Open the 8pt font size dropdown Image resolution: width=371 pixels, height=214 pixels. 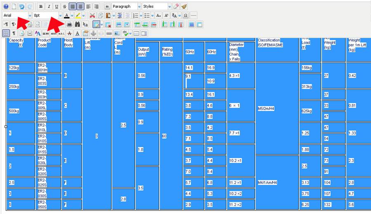click(47, 16)
